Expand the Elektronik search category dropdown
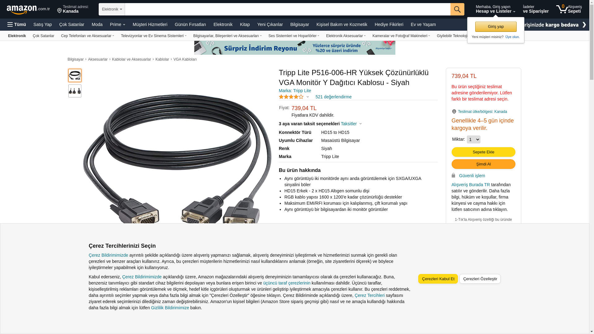Viewport: 594px width, 334px height. pyautogui.click(x=112, y=9)
